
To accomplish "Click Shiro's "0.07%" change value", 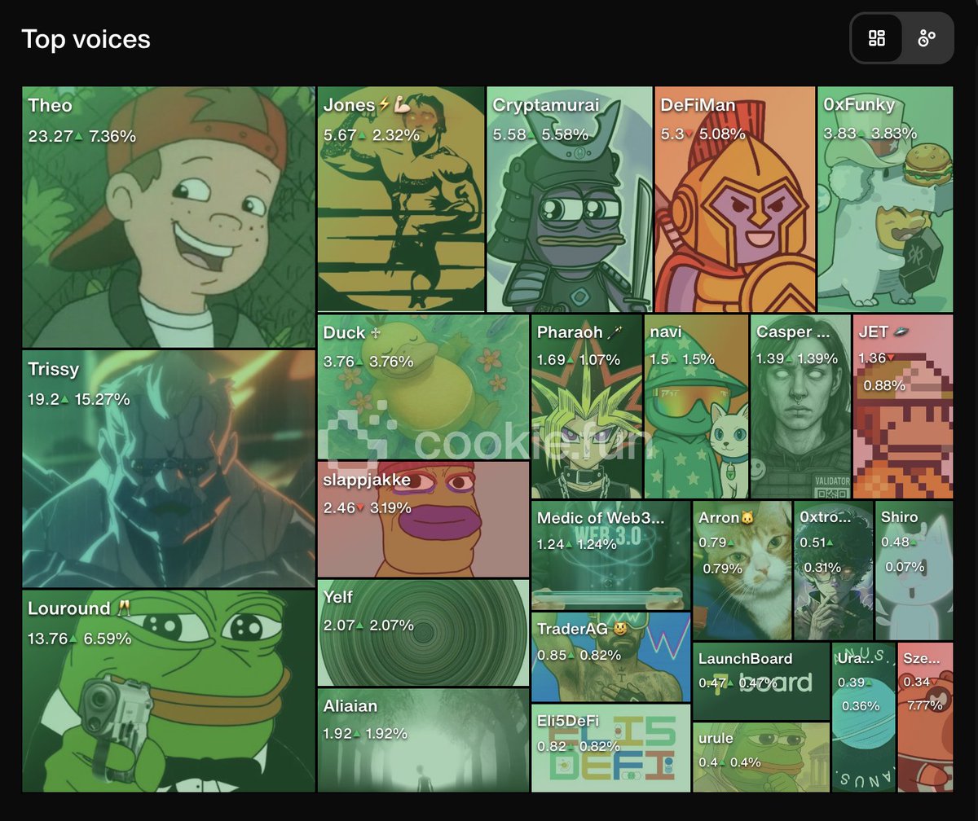I will coord(905,567).
